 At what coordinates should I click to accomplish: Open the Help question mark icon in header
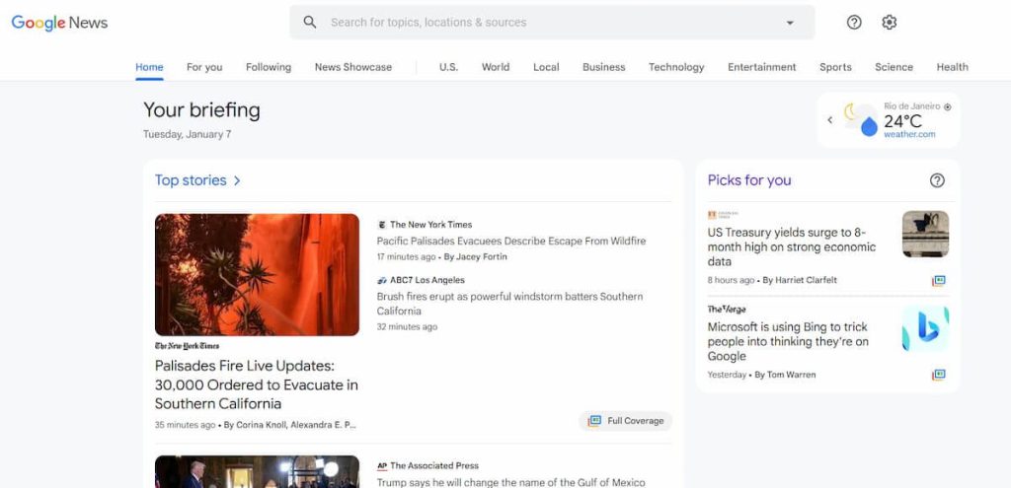(x=854, y=23)
